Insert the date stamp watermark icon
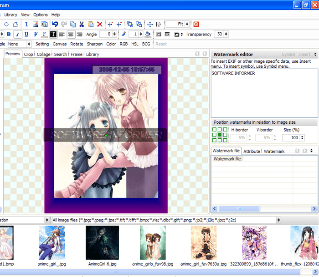 pyautogui.click(x=44, y=25)
